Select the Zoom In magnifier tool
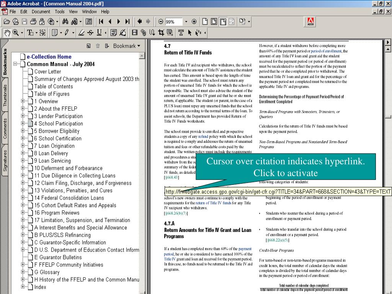 (x=15, y=33)
